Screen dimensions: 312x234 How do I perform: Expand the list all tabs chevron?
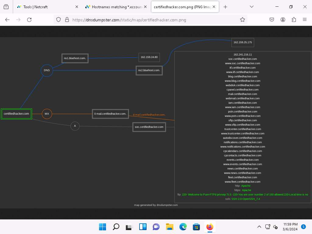coord(251,7)
